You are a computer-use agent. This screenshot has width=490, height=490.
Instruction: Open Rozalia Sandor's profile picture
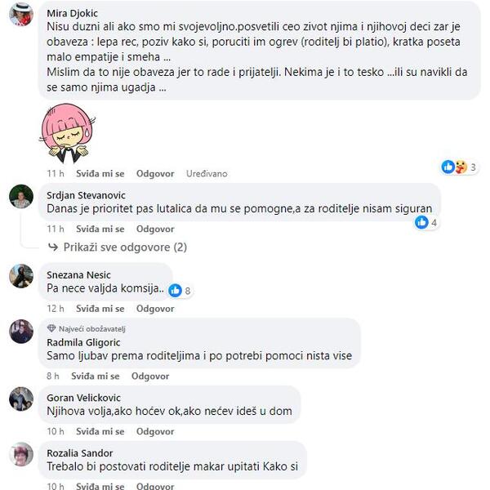tap(21, 454)
